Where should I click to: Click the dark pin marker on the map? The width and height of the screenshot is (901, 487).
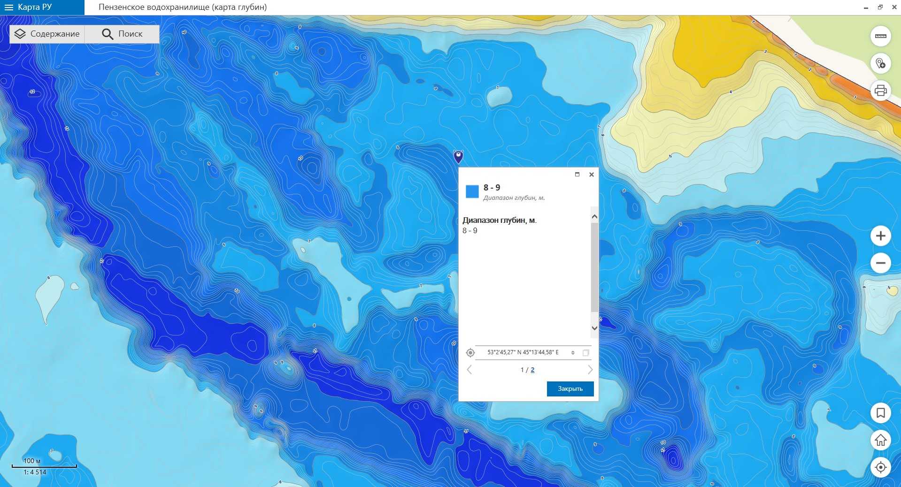click(x=458, y=156)
